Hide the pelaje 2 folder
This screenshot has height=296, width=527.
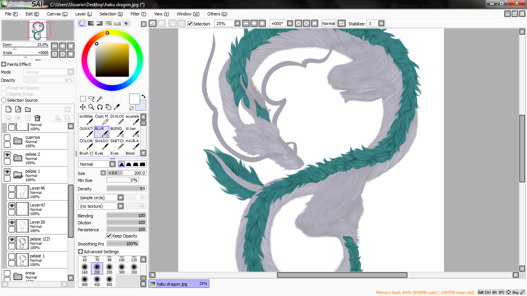coord(7,154)
